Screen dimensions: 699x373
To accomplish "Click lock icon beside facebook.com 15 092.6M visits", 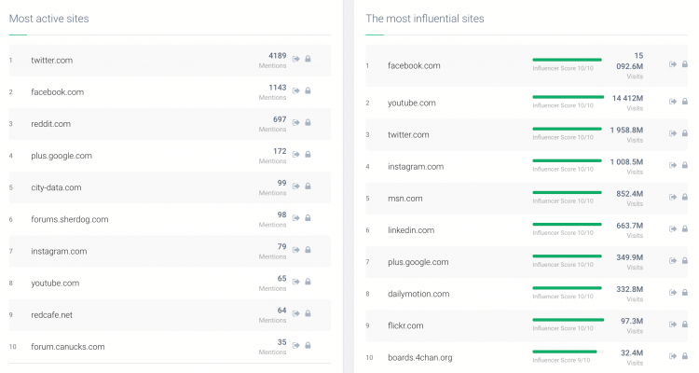I will point(685,64).
